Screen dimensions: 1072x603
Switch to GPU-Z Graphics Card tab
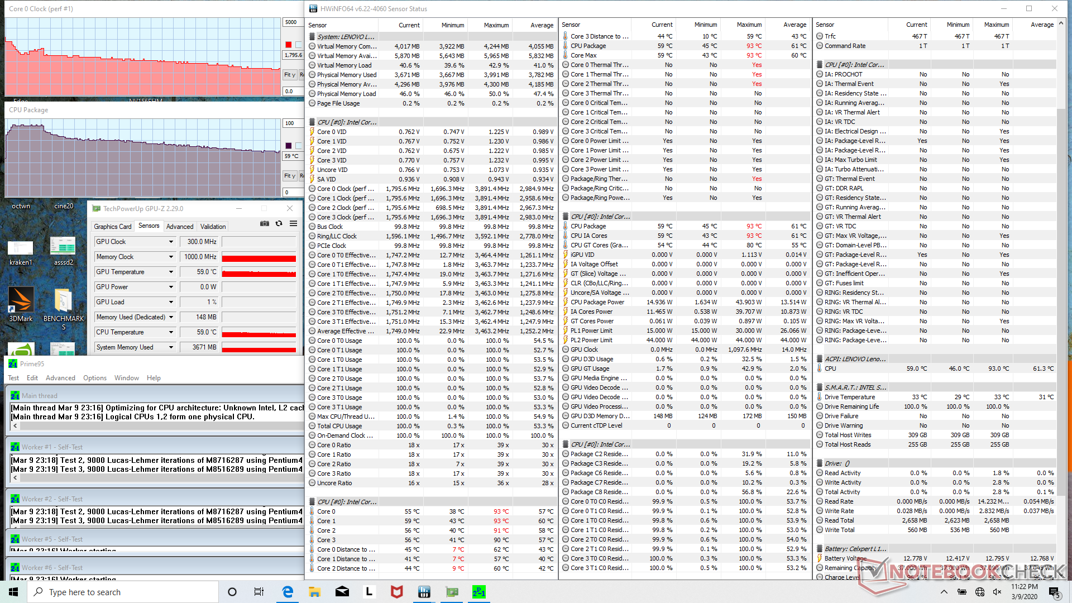click(113, 227)
